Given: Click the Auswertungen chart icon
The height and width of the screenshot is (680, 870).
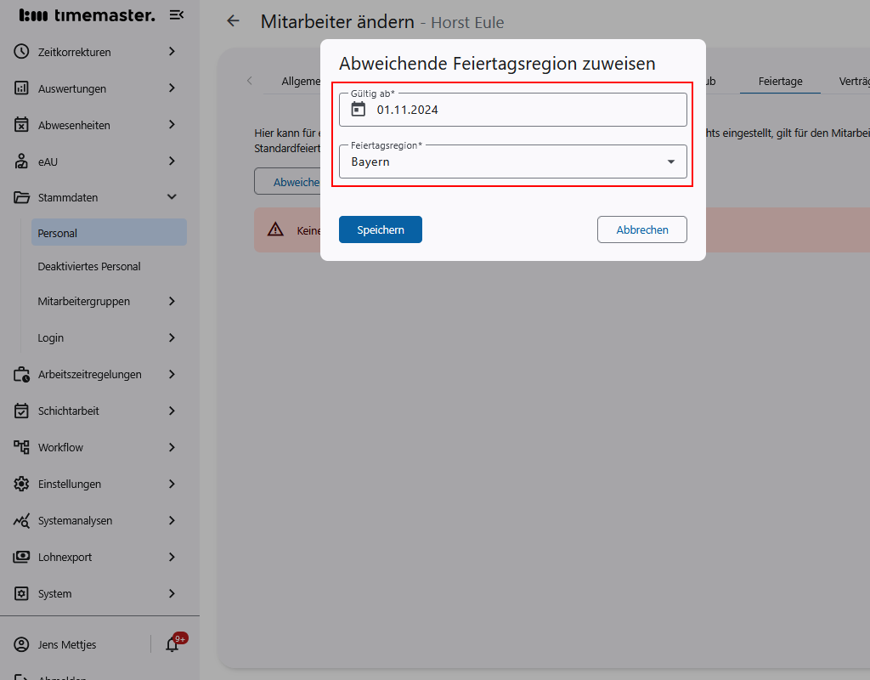Looking at the screenshot, I should click(x=22, y=88).
